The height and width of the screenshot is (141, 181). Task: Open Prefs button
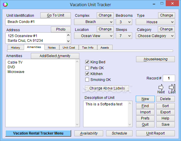coord(145,118)
